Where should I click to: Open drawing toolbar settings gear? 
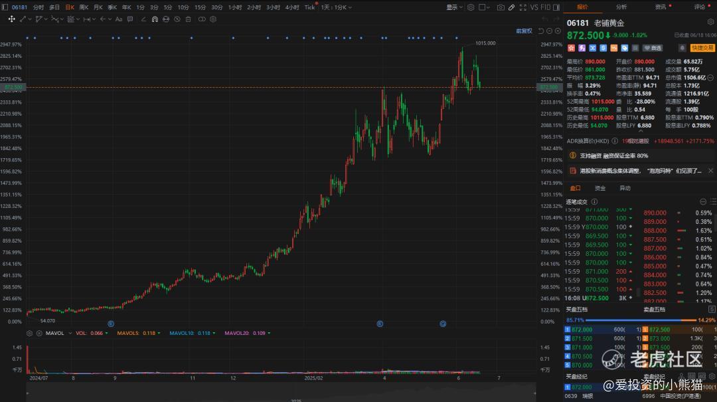(213, 19)
